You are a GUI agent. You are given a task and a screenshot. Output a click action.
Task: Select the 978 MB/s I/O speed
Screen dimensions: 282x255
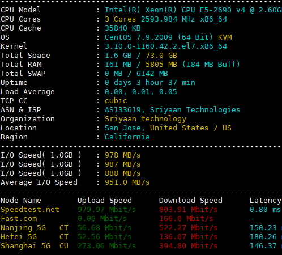click(x=123, y=155)
